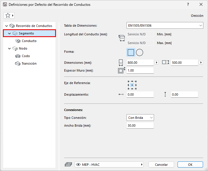The width and height of the screenshot is (208, 171).
Task: Click the wall thickness icon
Action: point(122,70)
